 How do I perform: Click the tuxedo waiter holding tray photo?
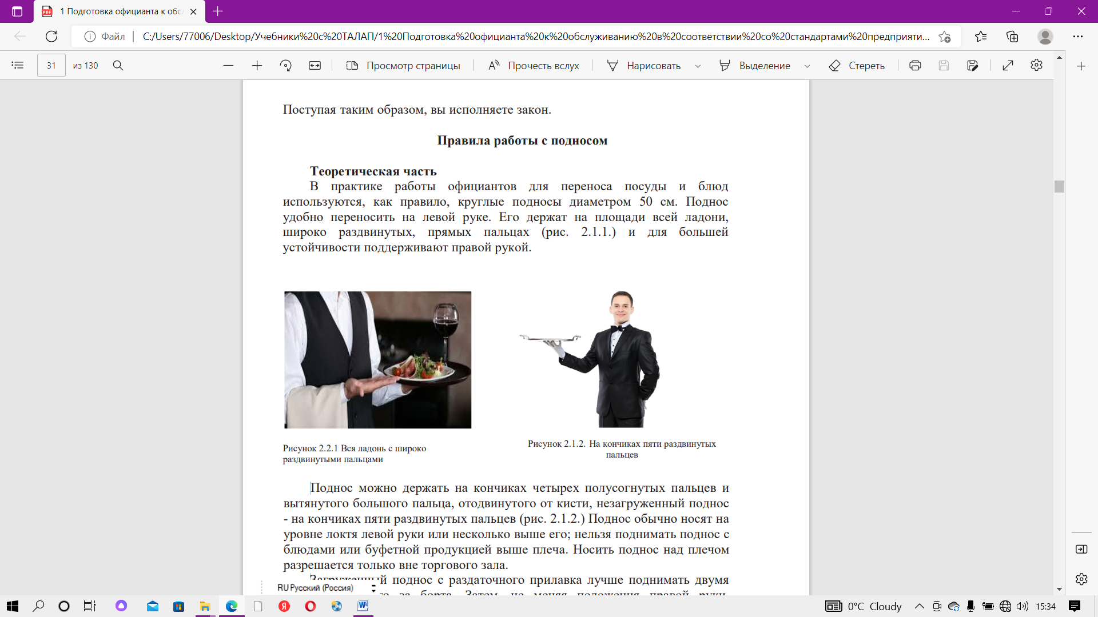click(x=591, y=358)
